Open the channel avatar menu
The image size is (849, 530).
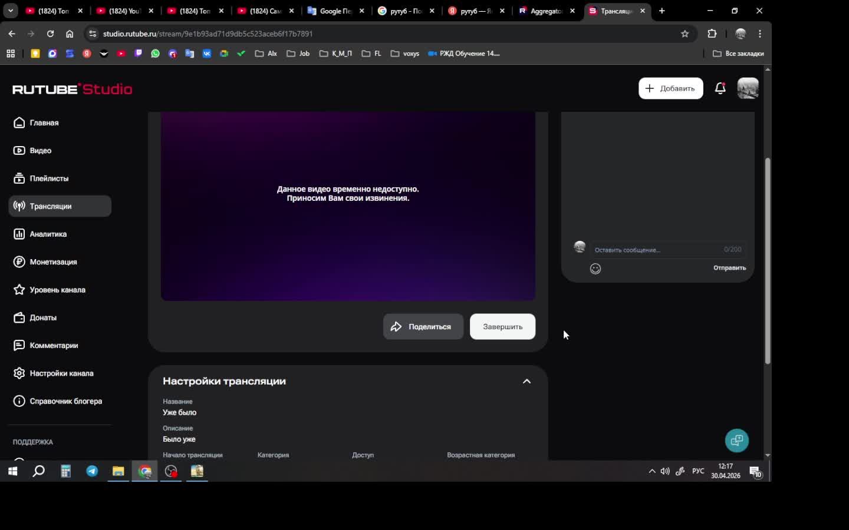(748, 88)
